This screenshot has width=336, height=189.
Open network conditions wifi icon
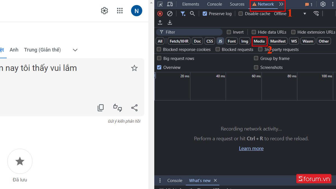click(x=316, y=13)
